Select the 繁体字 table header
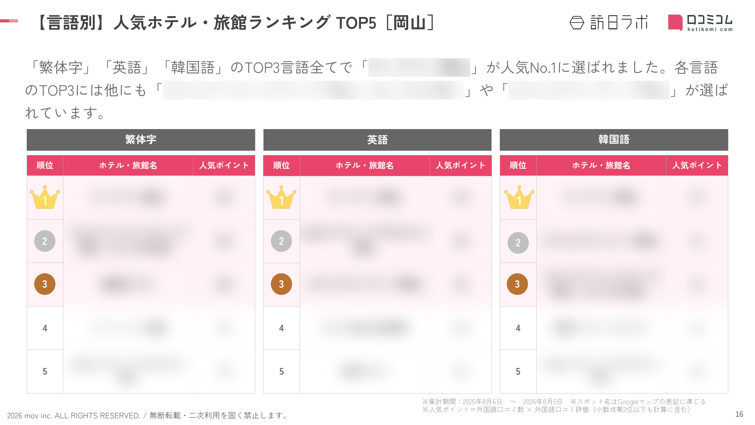The width and height of the screenshot is (755, 425). tap(141, 140)
